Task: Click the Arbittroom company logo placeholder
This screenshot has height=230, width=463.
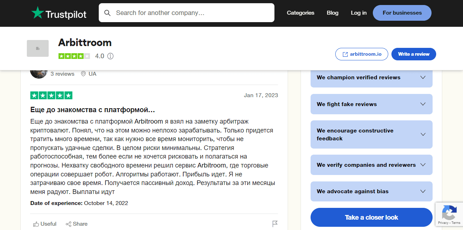Action: [38, 48]
